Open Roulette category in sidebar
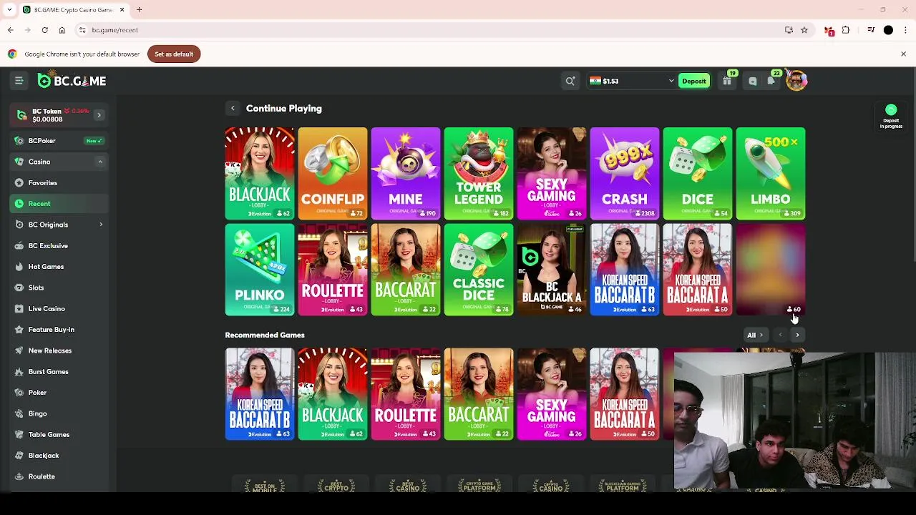Image resolution: width=916 pixels, height=515 pixels. tap(59, 476)
